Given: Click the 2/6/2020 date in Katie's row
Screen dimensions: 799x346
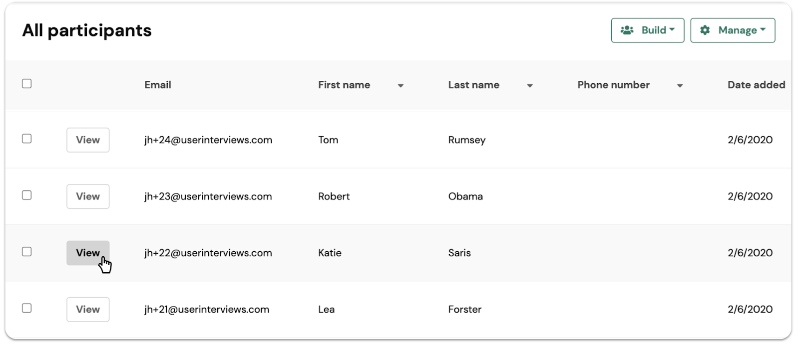Looking at the screenshot, I should [750, 253].
